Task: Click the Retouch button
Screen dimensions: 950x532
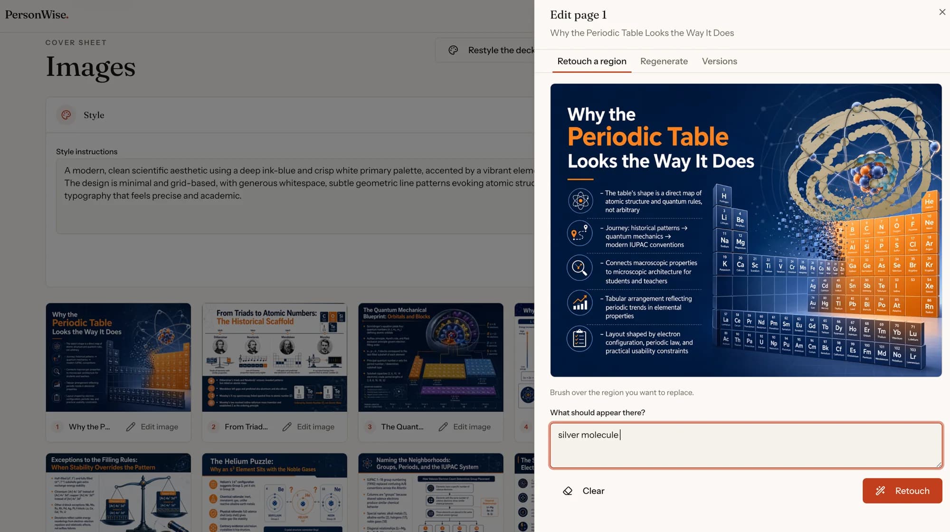Action: pyautogui.click(x=902, y=491)
